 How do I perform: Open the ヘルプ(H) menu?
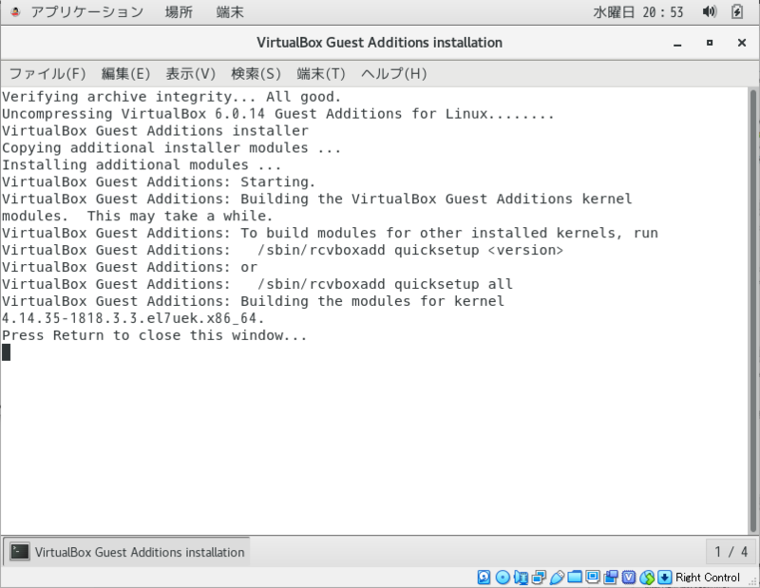click(x=393, y=74)
